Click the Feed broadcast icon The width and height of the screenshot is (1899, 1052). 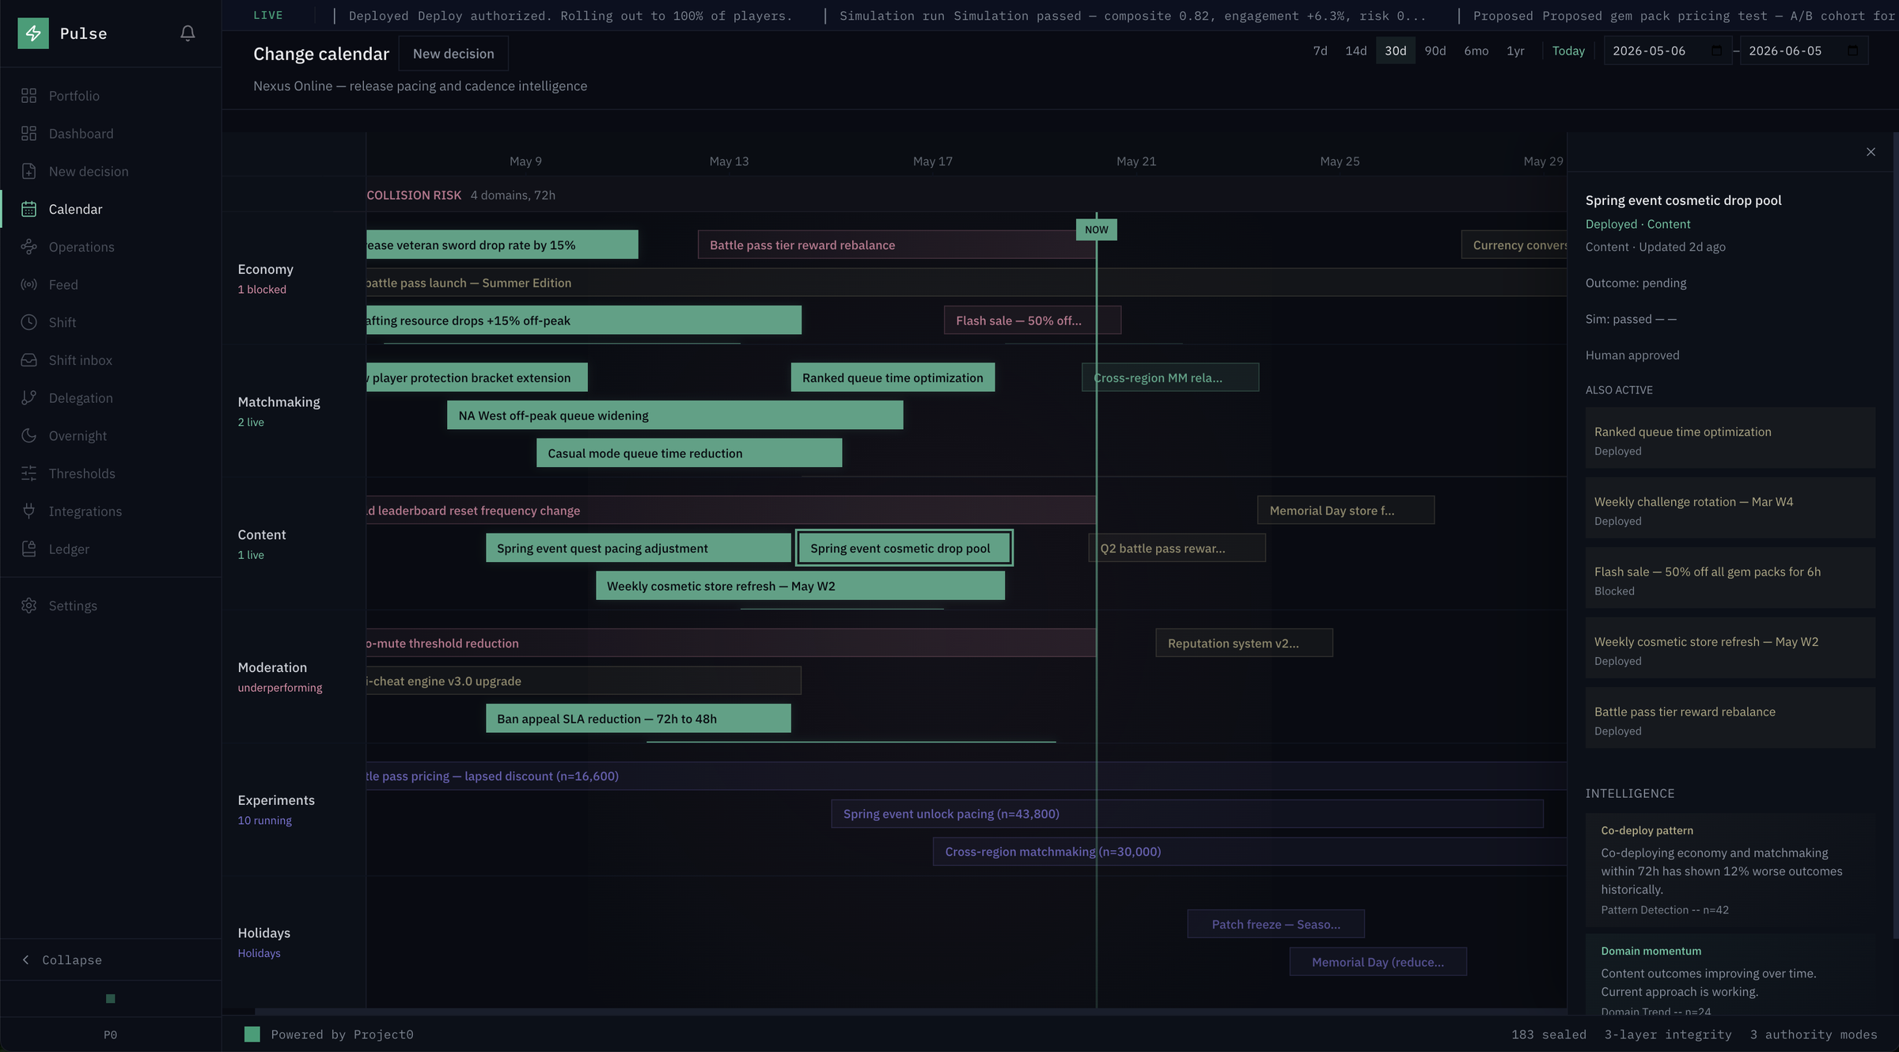[29, 284]
